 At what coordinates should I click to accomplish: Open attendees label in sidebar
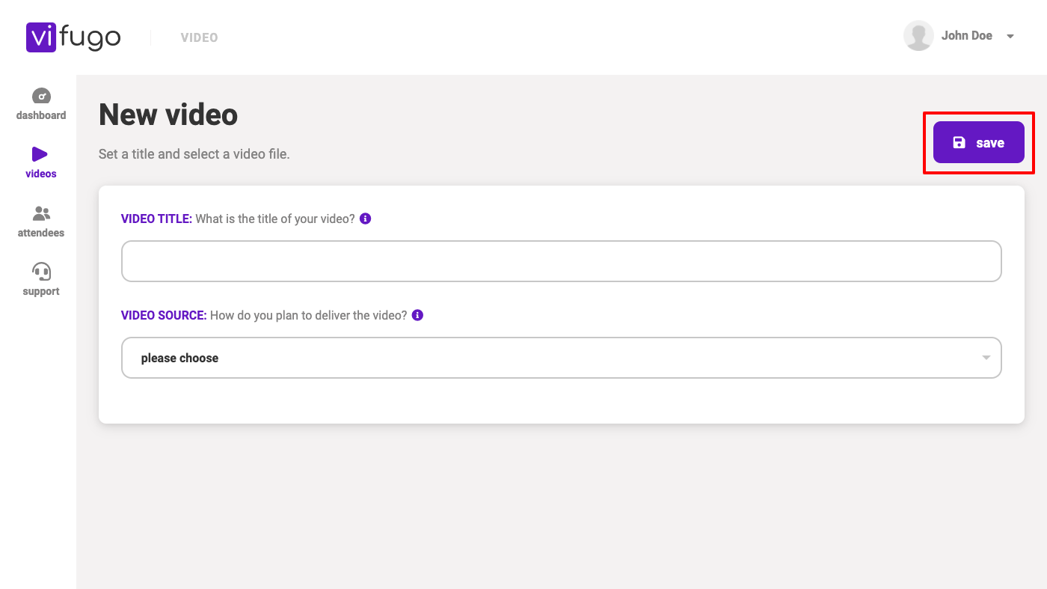tap(41, 233)
